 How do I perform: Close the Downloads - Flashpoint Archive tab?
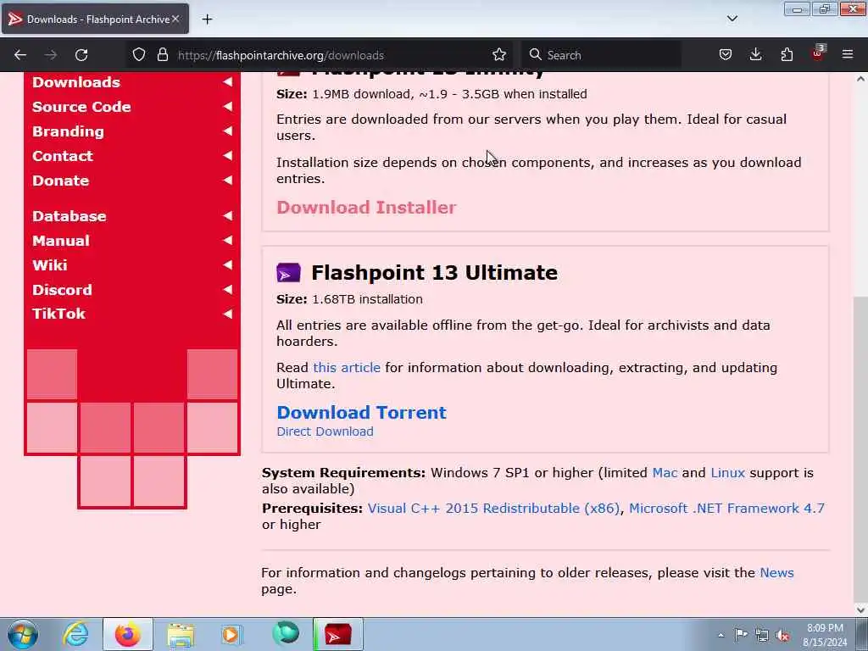tap(175, 19)
